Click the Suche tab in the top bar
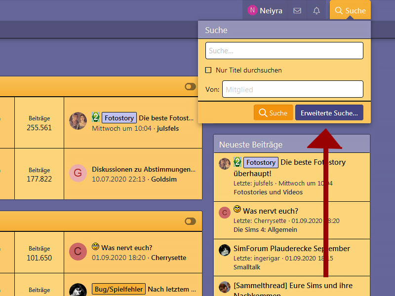The height and width of the screenshot is (296, 395). [350, 10]
